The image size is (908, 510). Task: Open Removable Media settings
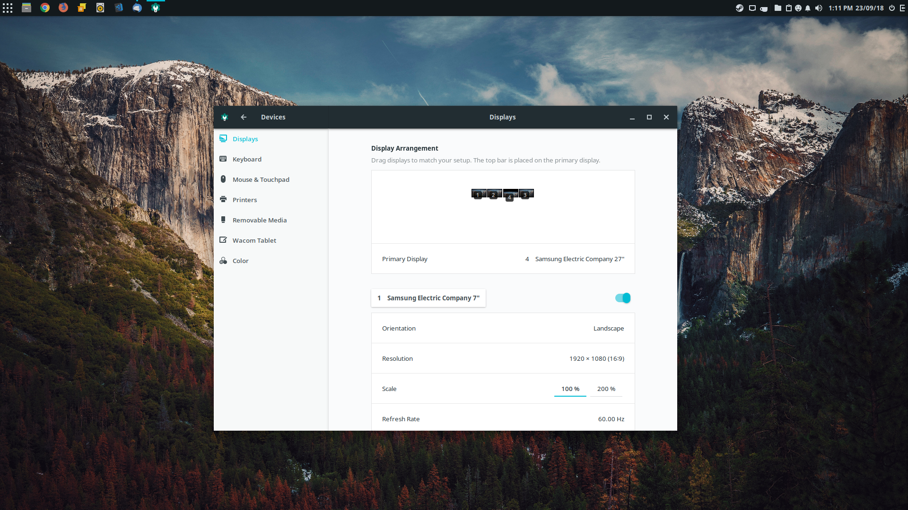click(271, 220)
